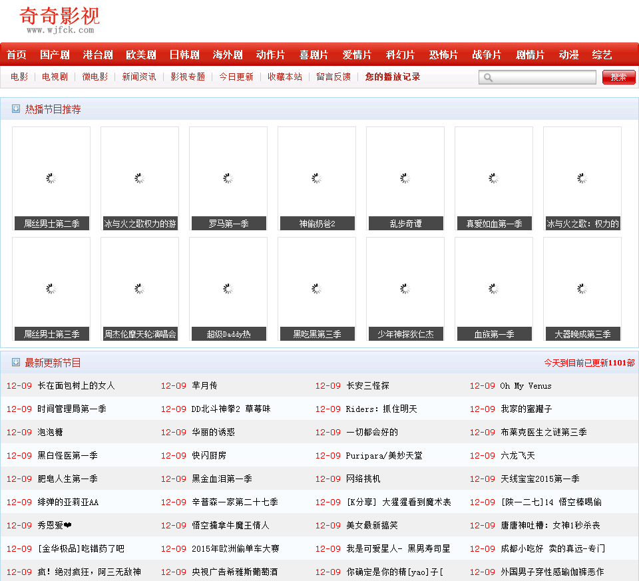The image size is (639, 581).
Task: Go to 影视专题 page
Action: tap(188, 77)
